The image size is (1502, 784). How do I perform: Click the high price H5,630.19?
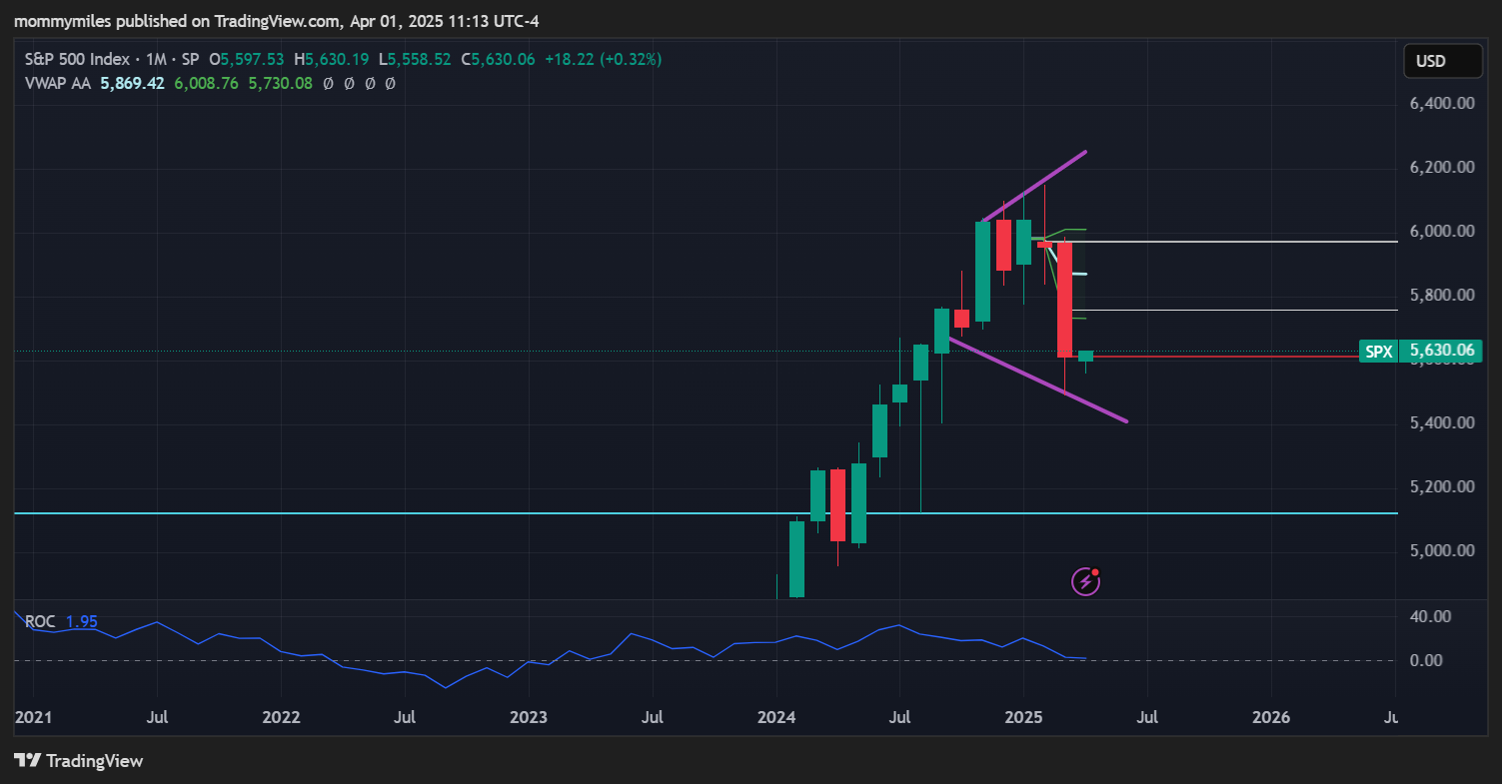coord(332,60)
